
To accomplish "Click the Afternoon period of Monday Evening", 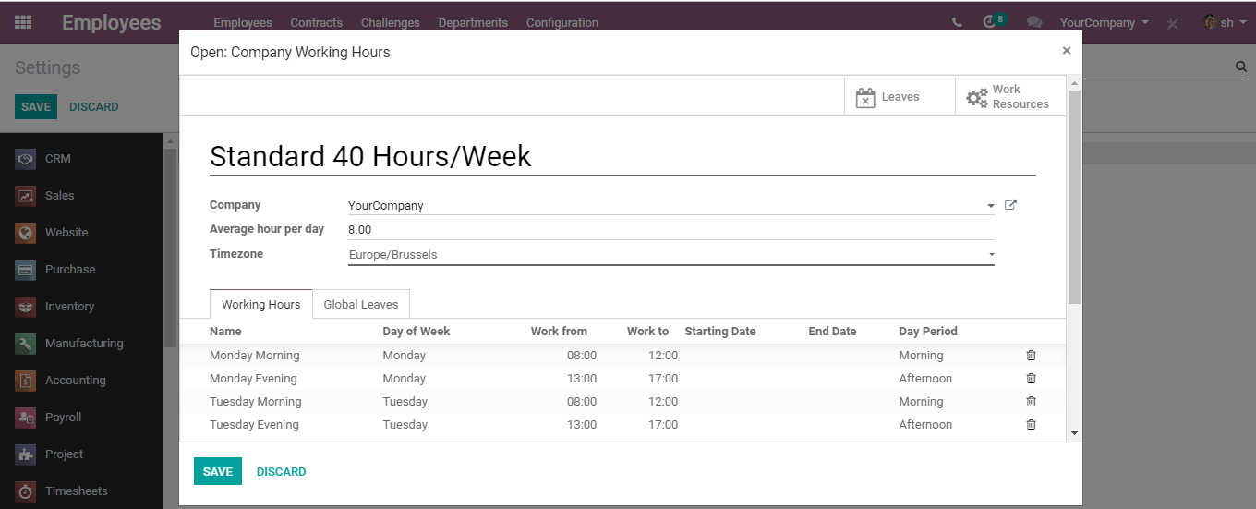I will (925, 378).
